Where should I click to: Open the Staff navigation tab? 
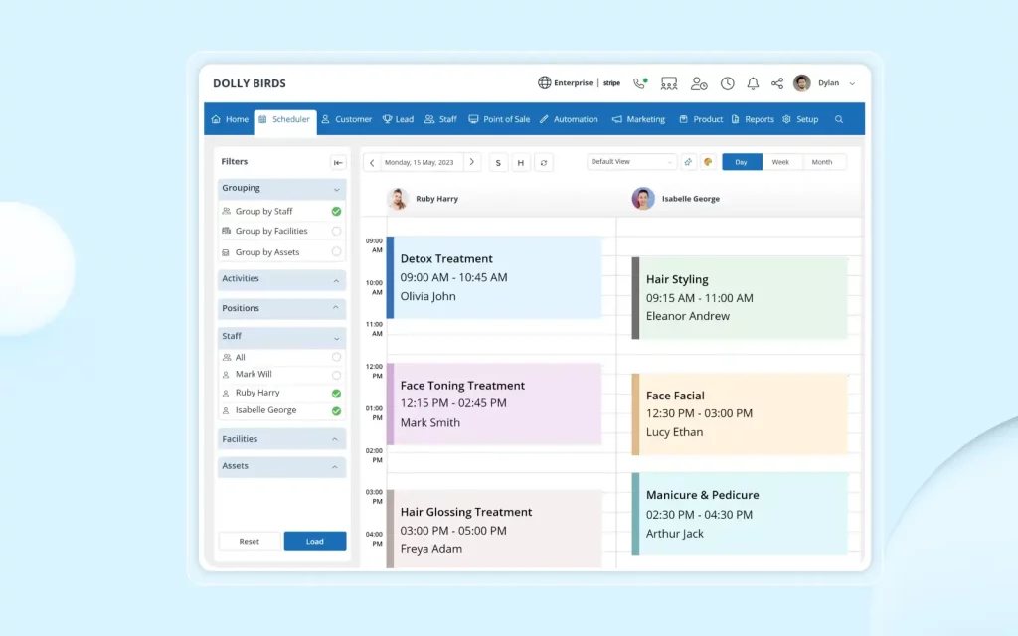(440, 119)
